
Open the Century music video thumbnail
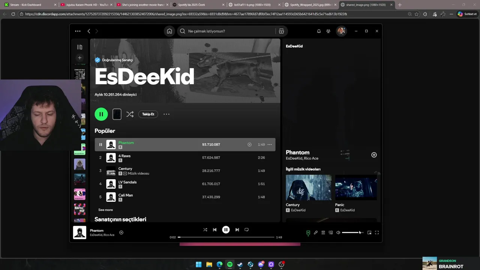click(x=309, y=187)
